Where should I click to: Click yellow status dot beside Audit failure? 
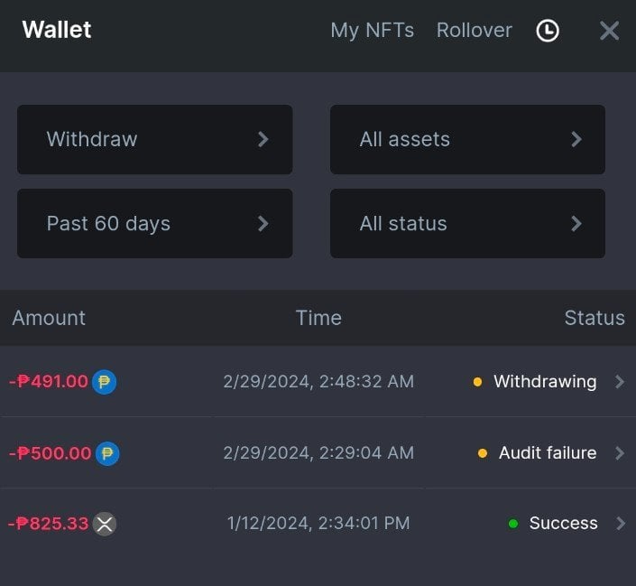(483, 453)
